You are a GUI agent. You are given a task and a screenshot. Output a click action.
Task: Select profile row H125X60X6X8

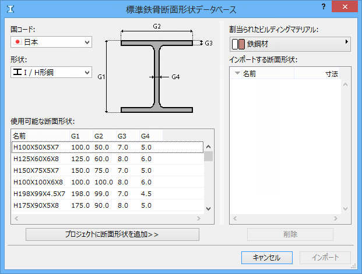click(108, 159)
